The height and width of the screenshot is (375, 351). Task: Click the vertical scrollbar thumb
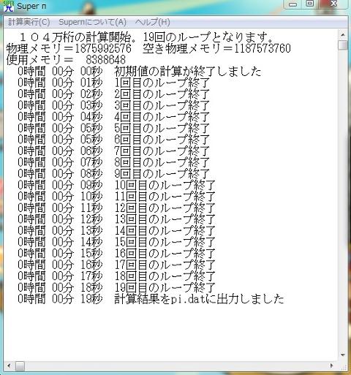[x=343, y=45]
